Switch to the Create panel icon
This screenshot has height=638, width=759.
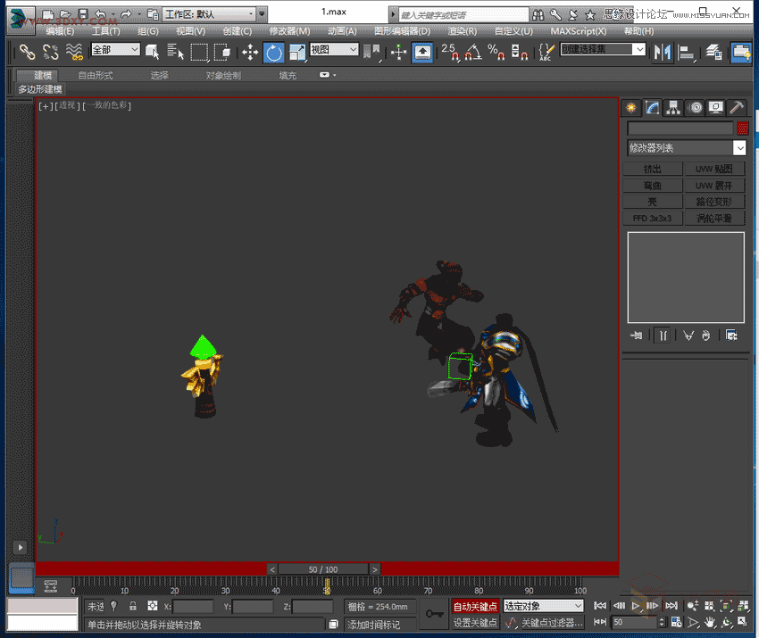631,108
